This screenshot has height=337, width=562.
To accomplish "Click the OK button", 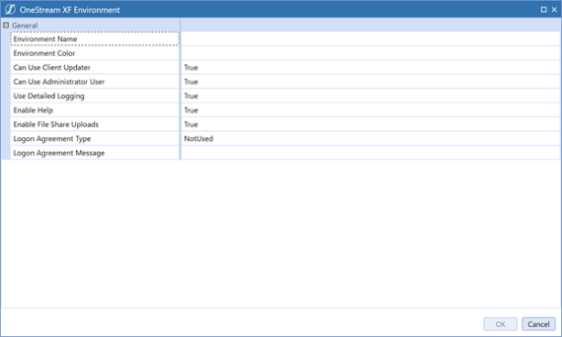I will point(501,324).
